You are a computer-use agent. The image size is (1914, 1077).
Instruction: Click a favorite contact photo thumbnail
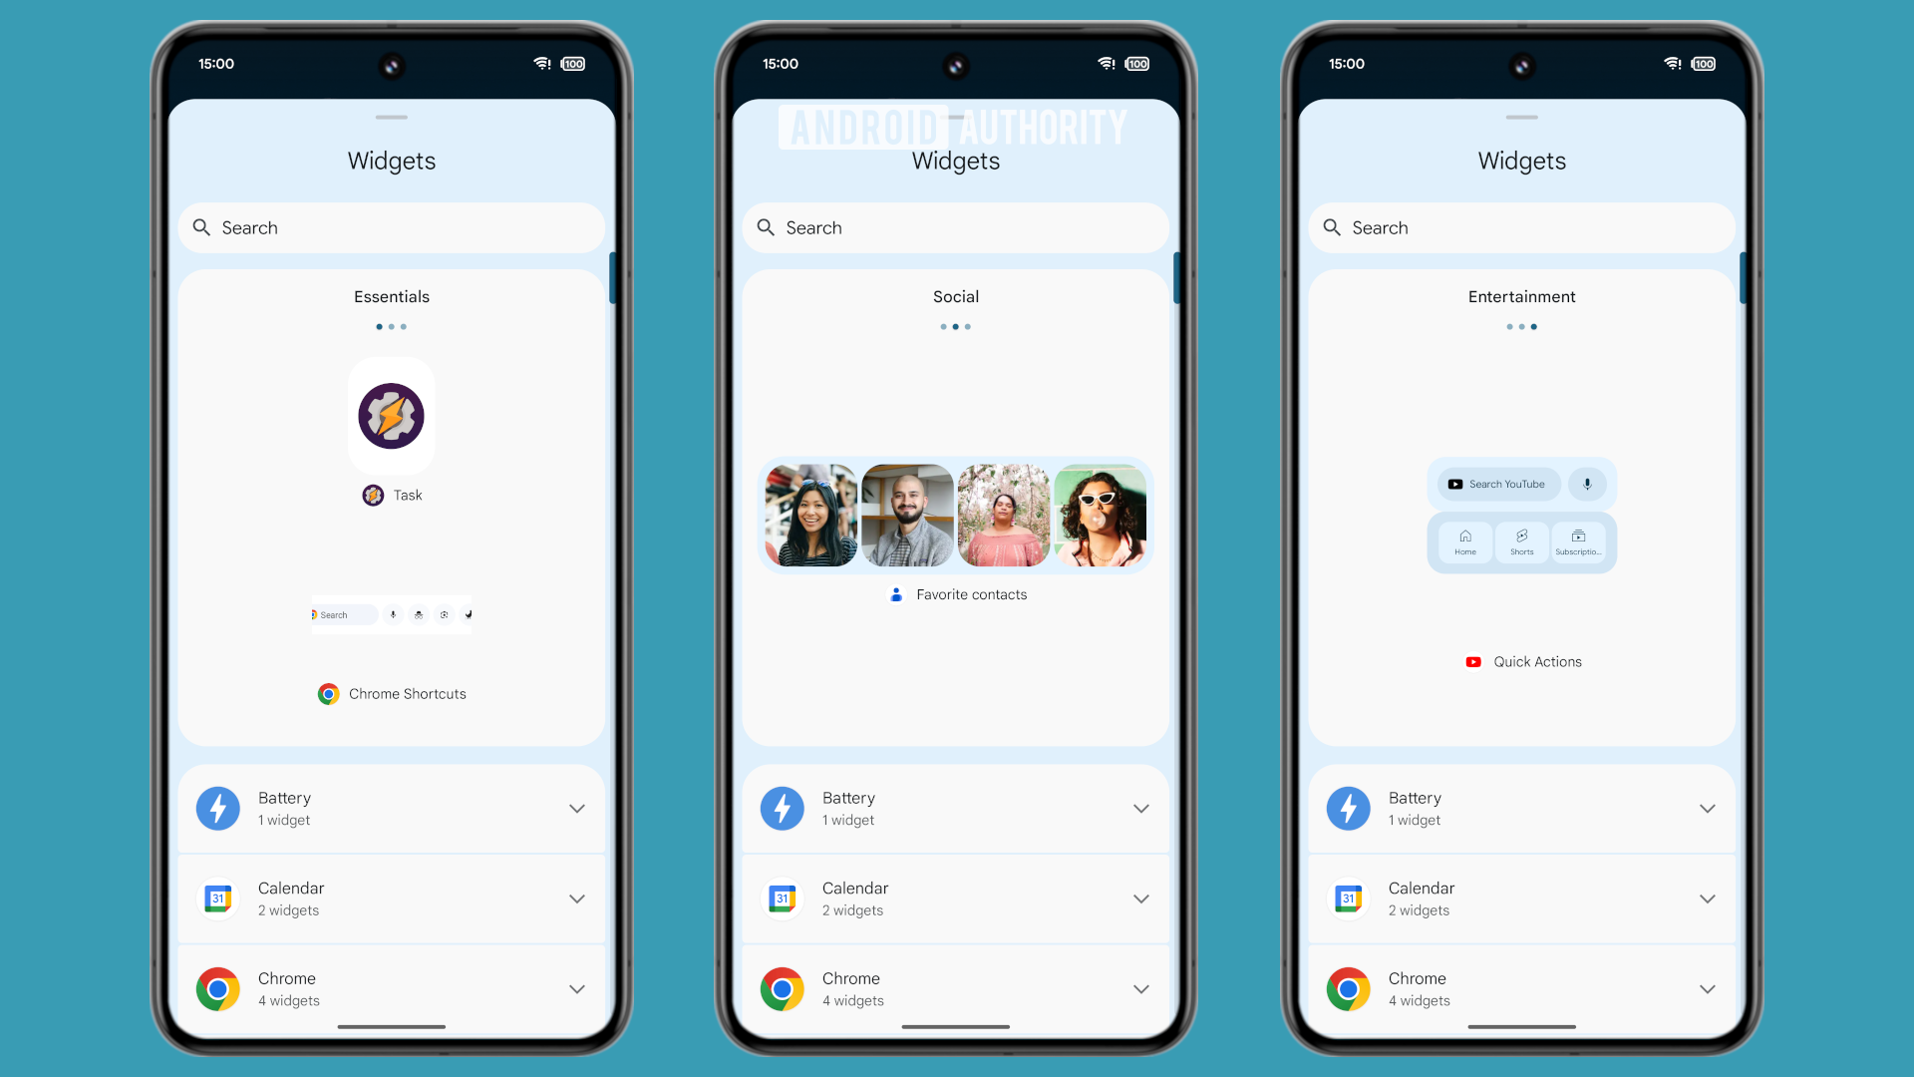[x=811, y=513]
